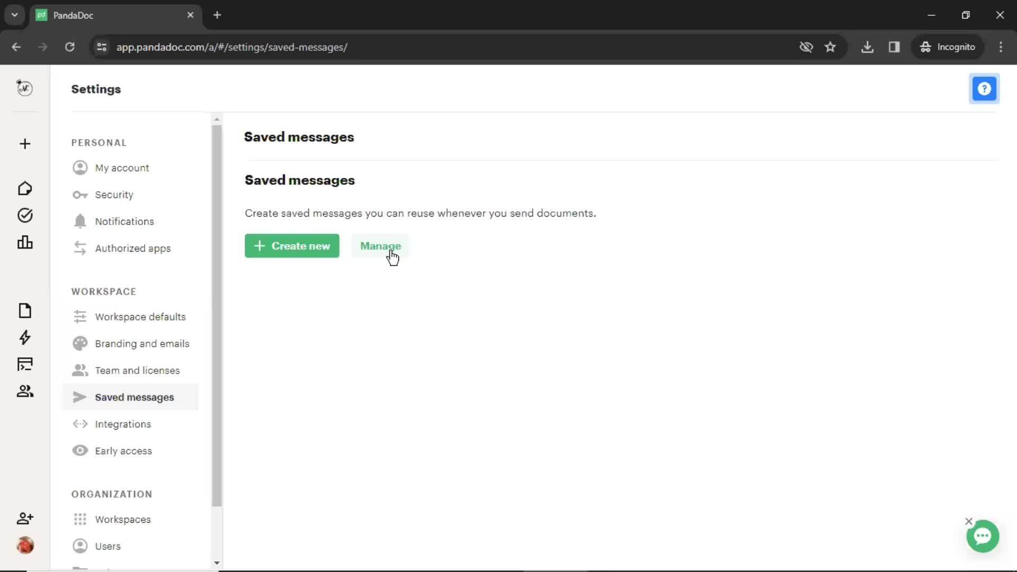Image resolution: width=1017 pixels, height=572 pixels.
Task: Click the contacts/team icon in sidebar
Action: [x=25, y=391]
